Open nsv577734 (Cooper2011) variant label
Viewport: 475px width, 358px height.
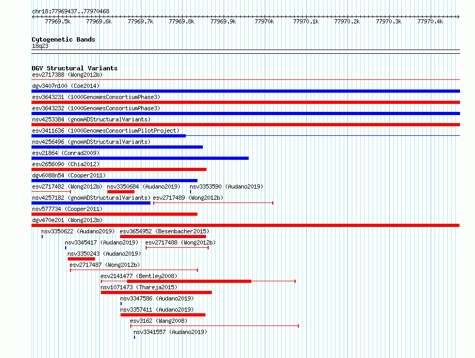click(x=67, y=209)
